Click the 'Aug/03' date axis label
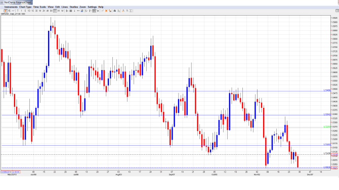 pos(118,174)
